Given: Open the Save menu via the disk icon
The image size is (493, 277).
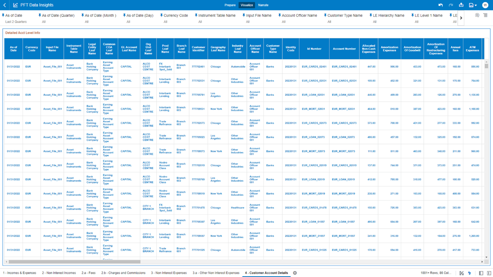Looking at the screenshot, I should [x=471, y=5].
